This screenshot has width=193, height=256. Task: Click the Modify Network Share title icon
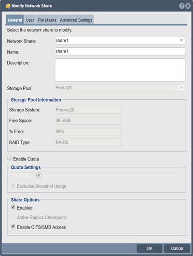[x=8, y=6]
